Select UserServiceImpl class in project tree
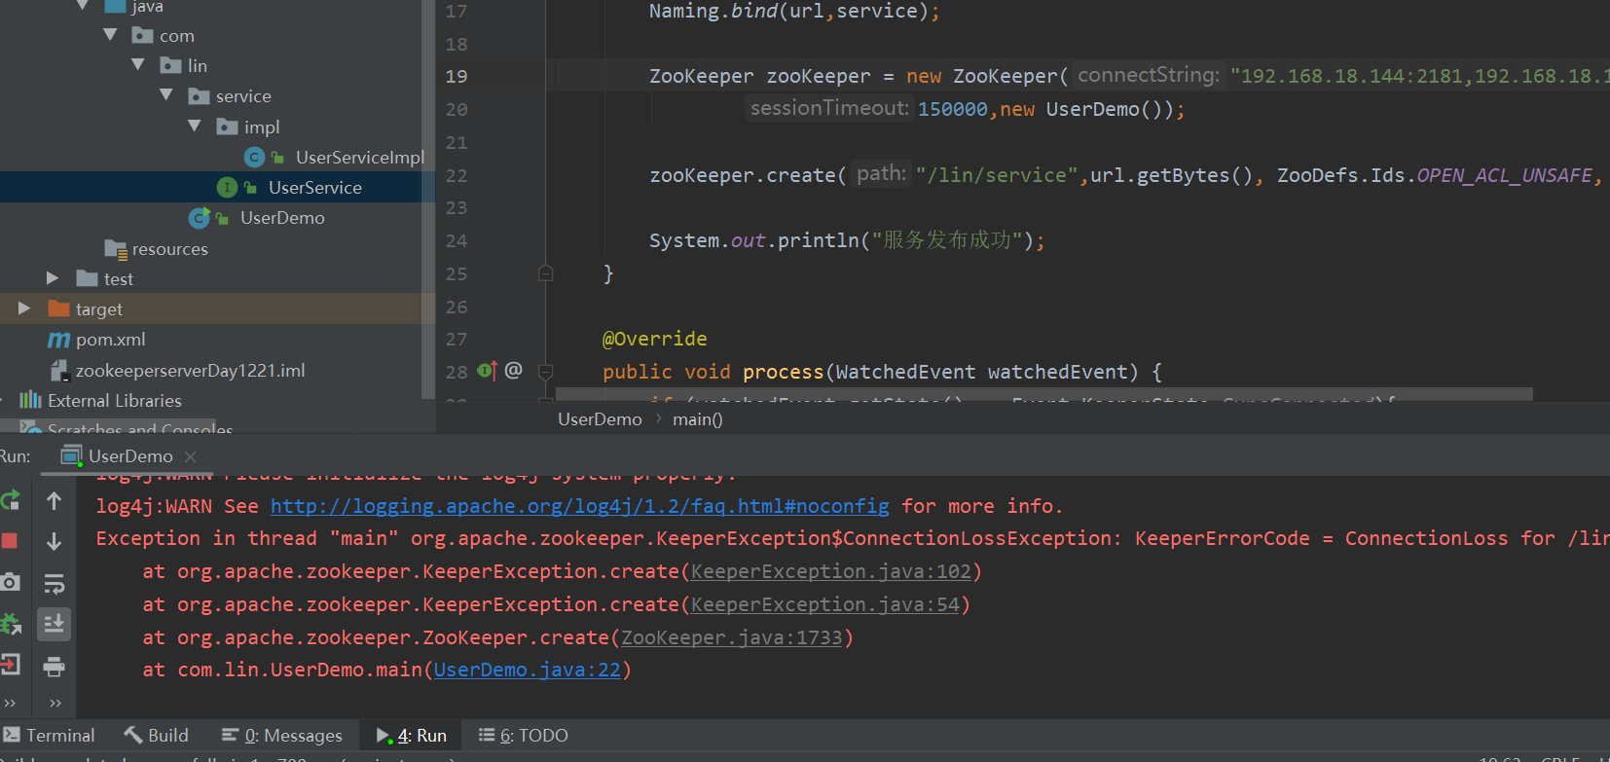 tap(360, 157)
